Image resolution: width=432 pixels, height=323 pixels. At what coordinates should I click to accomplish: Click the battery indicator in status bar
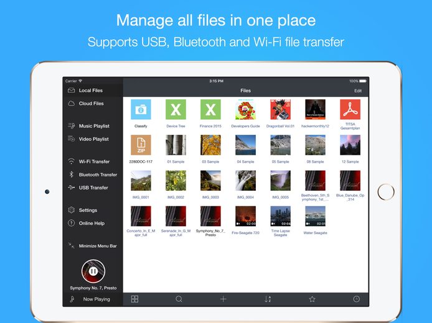coord(363,81)
